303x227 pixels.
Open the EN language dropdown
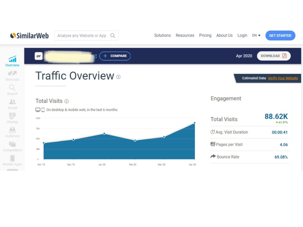coord(256,35)
